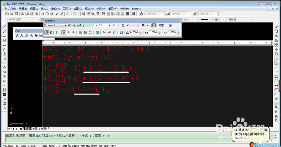Click the Undo arrow in the text formatting toolbar
The height and width of the screenshot is (147, 281).
click(128, 26)
